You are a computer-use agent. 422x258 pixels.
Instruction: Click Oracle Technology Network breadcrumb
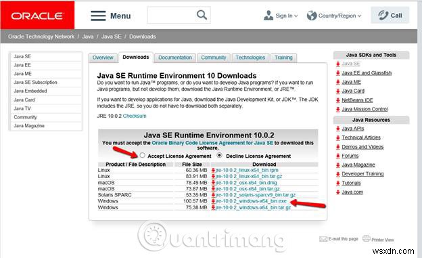[x=41, y=37]
